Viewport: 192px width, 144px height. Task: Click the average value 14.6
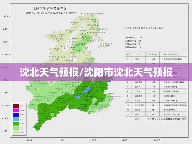(x=153, y=87)
